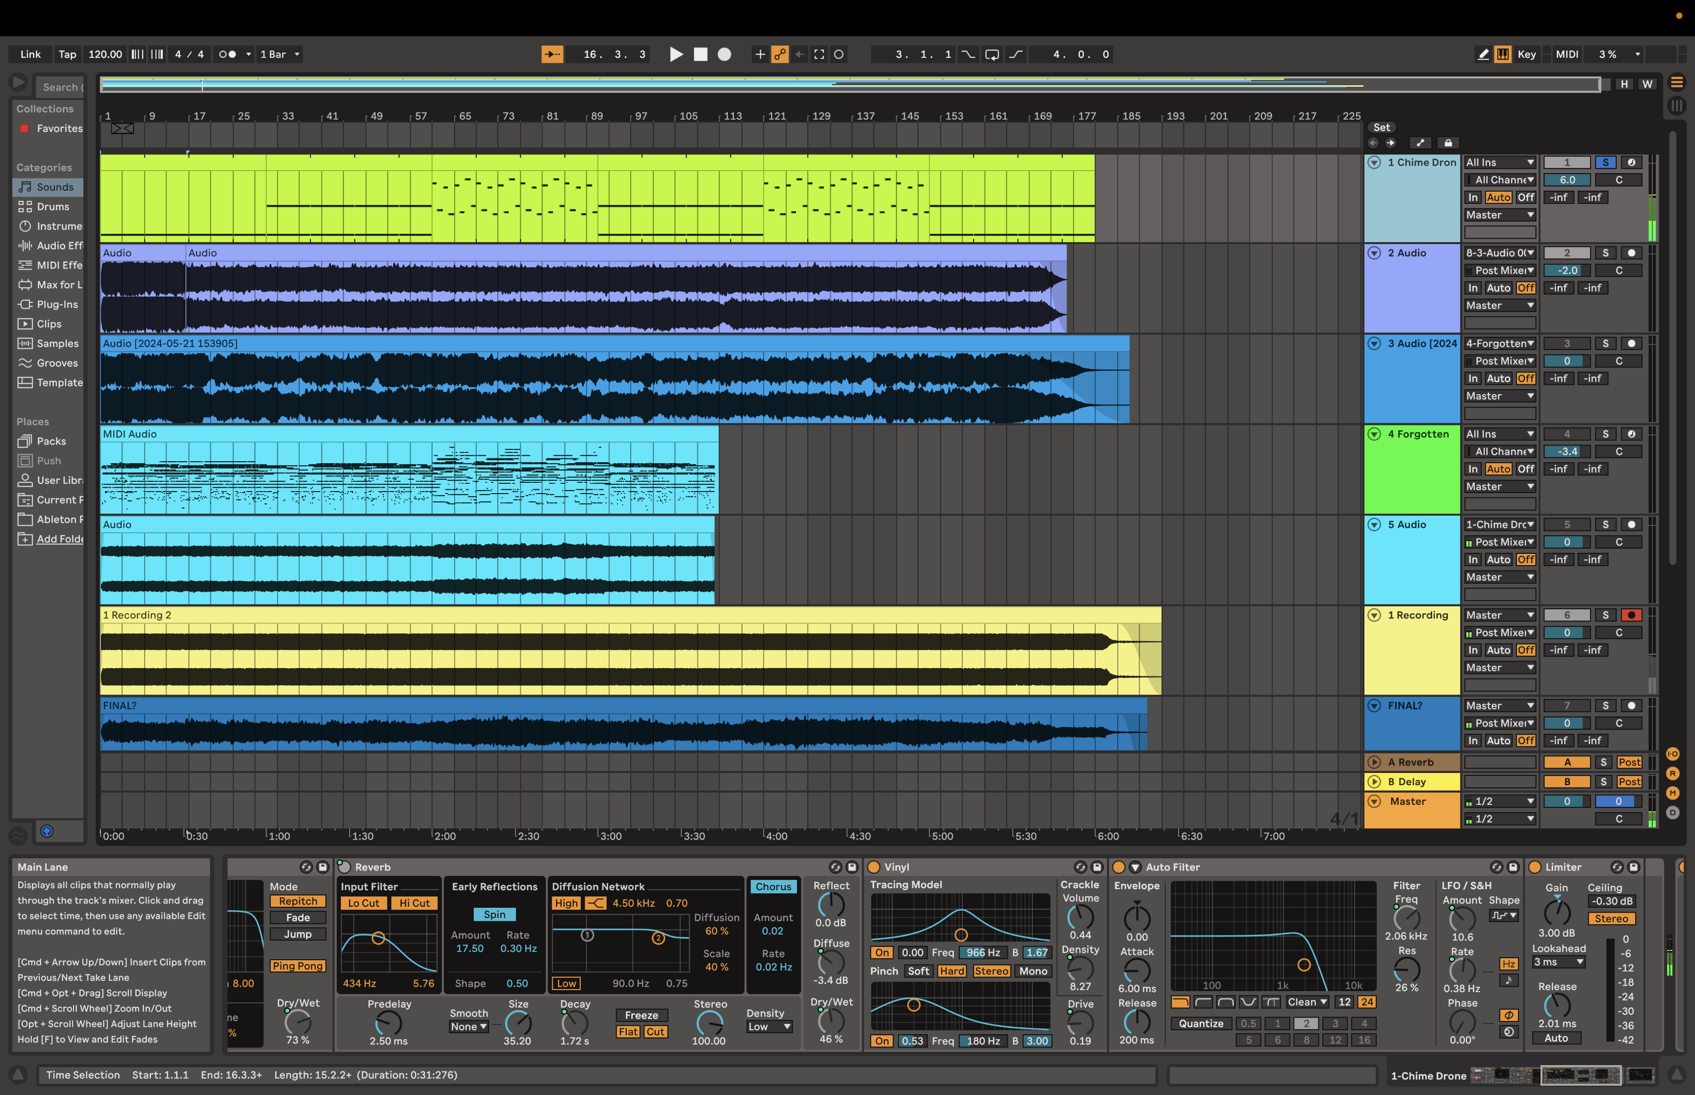Click the Vinyl device save preset icon
1695x1095 pixels.
point(1097,867)
